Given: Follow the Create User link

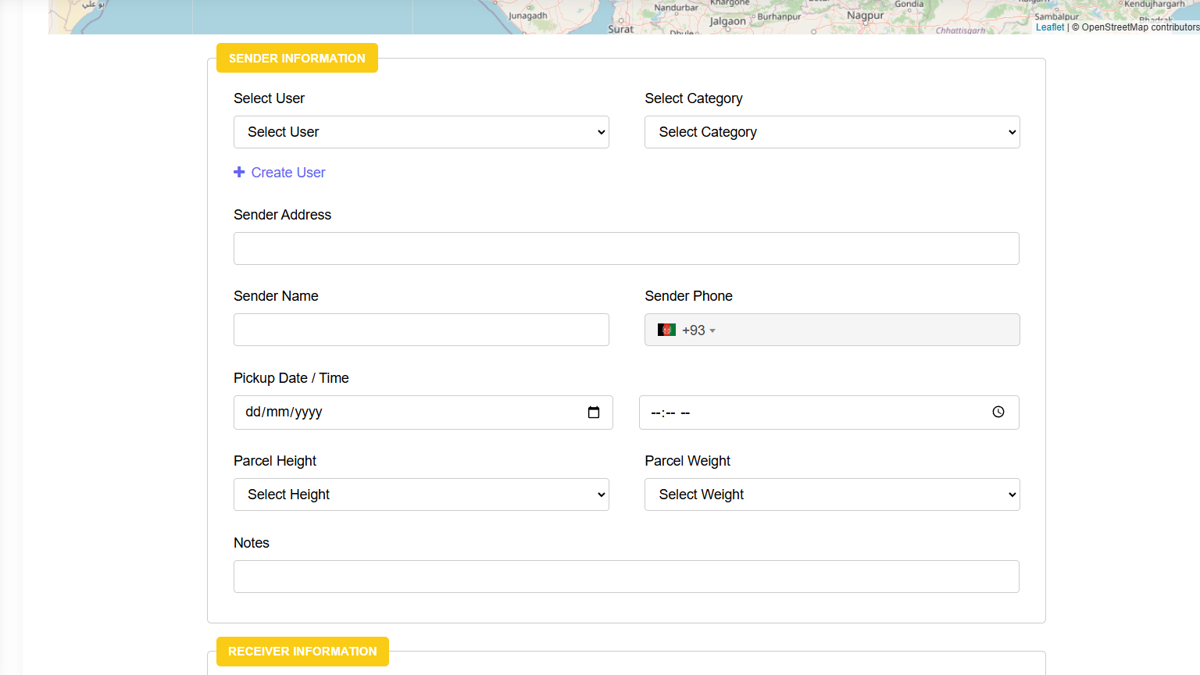Looking at the screenshot, I should pyautogui.click(x=287, y=173).
